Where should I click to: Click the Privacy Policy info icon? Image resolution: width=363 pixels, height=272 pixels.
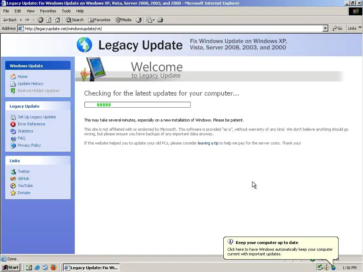coord(13,146)
